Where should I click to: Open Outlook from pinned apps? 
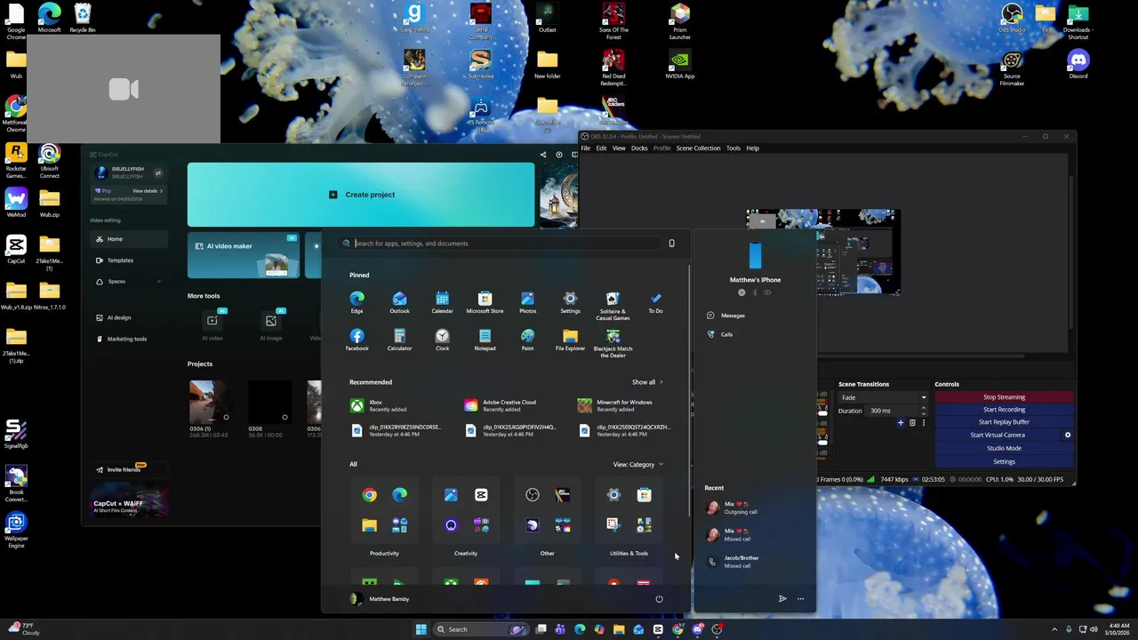click(x=399, y=302)
